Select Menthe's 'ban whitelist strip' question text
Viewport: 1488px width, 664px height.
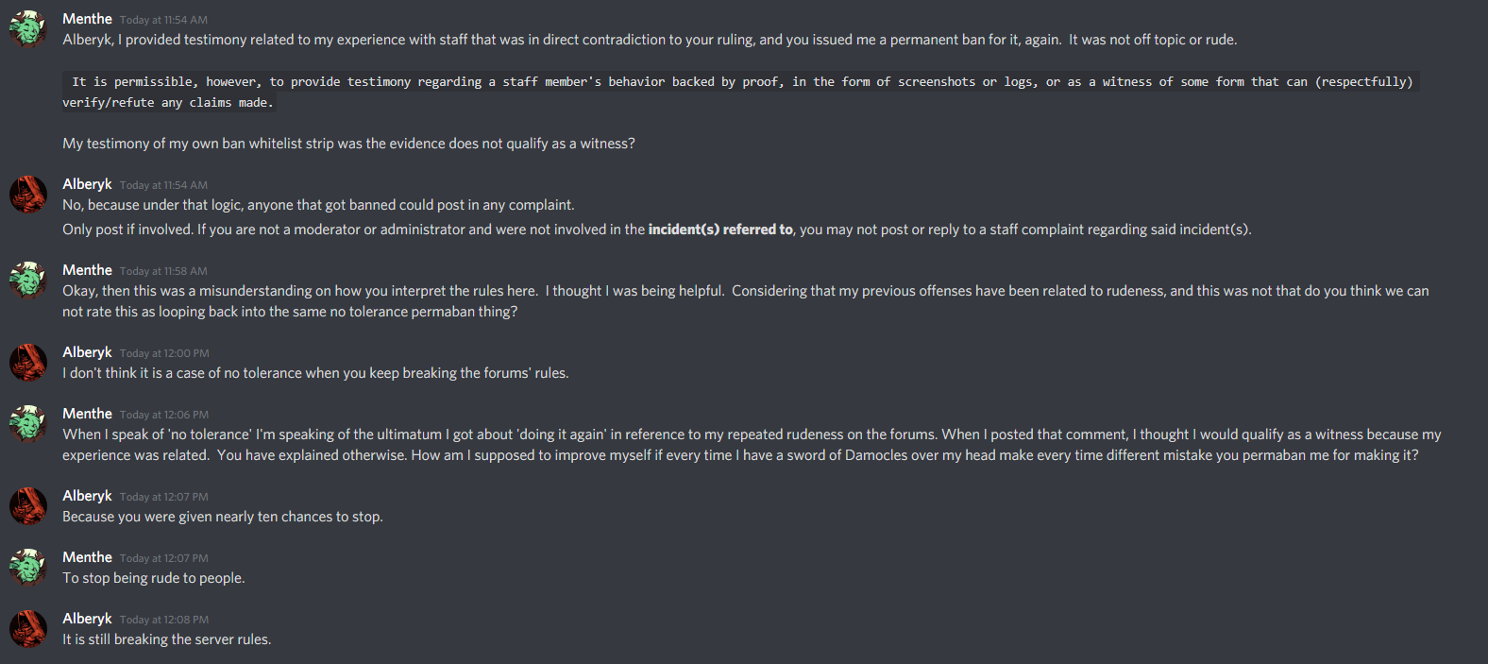click(x=348, y=143)
